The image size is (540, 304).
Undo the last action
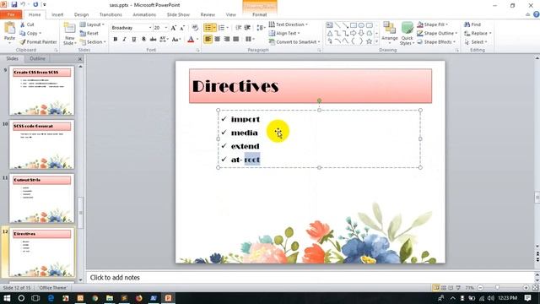(x=23, y=5)
